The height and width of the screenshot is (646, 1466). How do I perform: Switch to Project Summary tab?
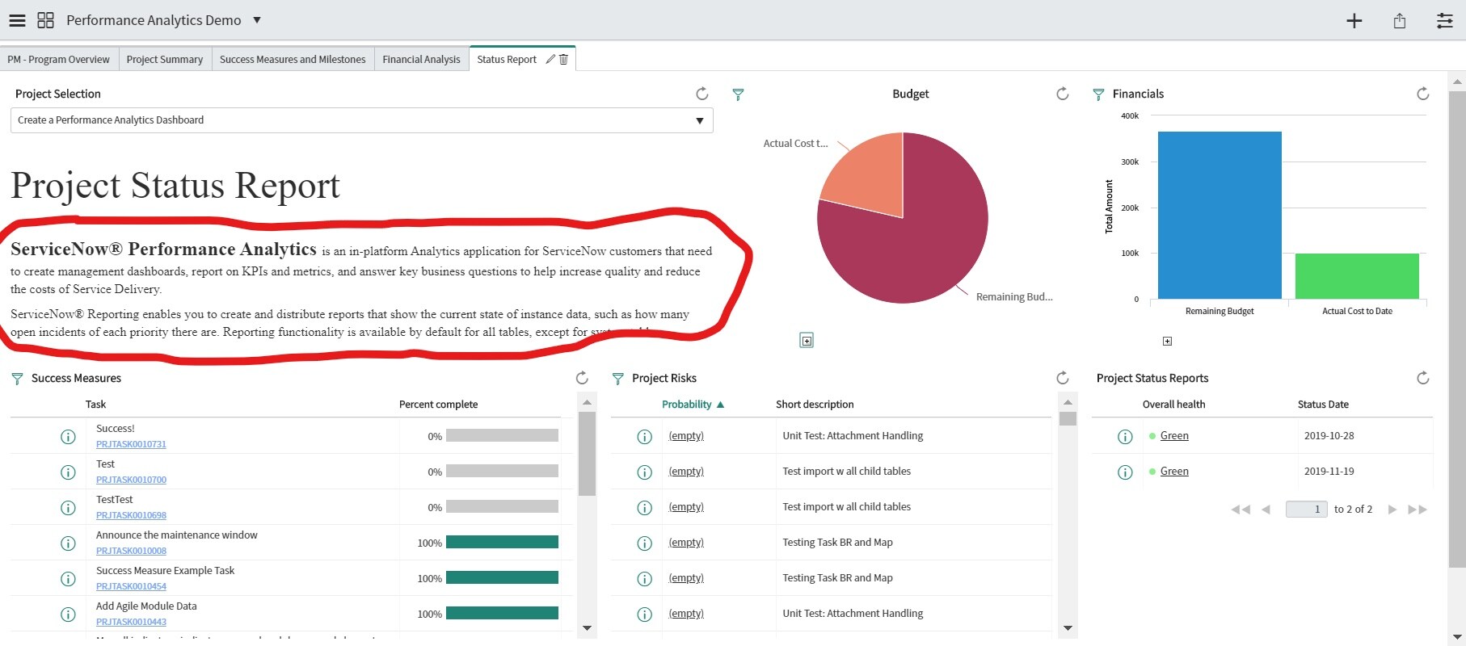165,59
